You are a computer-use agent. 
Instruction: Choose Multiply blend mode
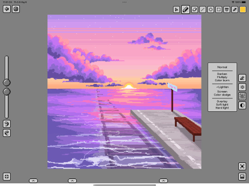pos(222,77)
